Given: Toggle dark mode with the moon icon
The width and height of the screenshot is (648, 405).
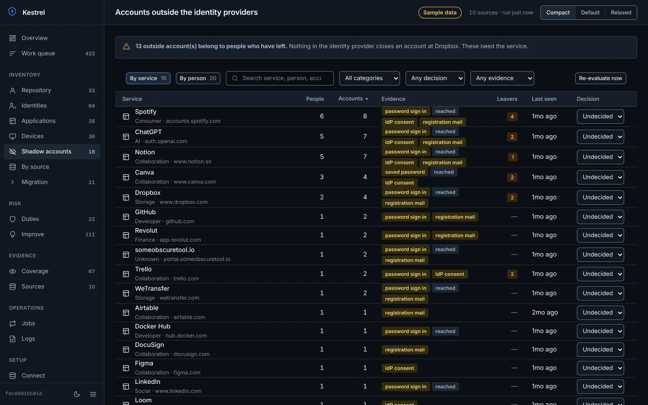Looking at the screenshot, I should point(77,394).
